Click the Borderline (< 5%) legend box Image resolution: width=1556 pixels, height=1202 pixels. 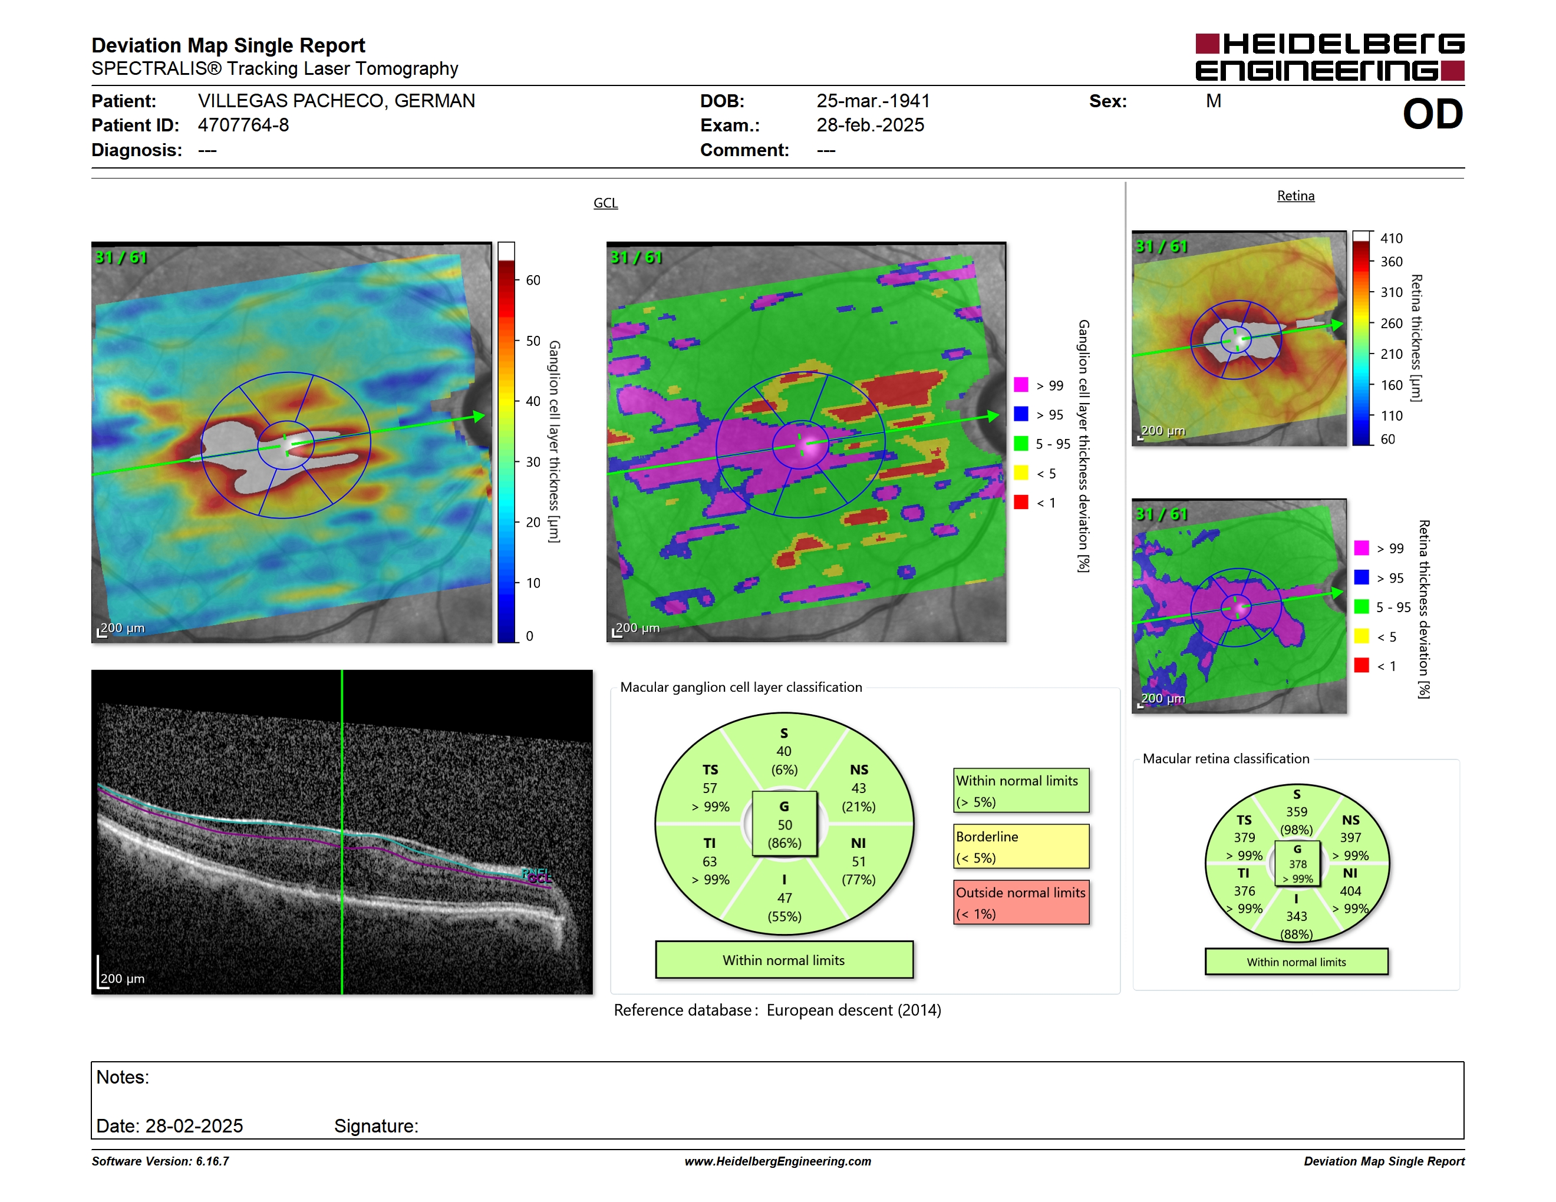1021,846
